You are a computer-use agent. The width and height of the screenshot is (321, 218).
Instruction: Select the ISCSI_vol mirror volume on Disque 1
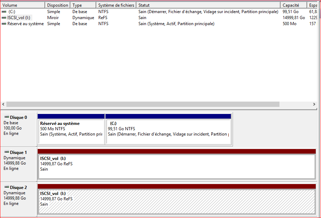(x=176, y=166)
